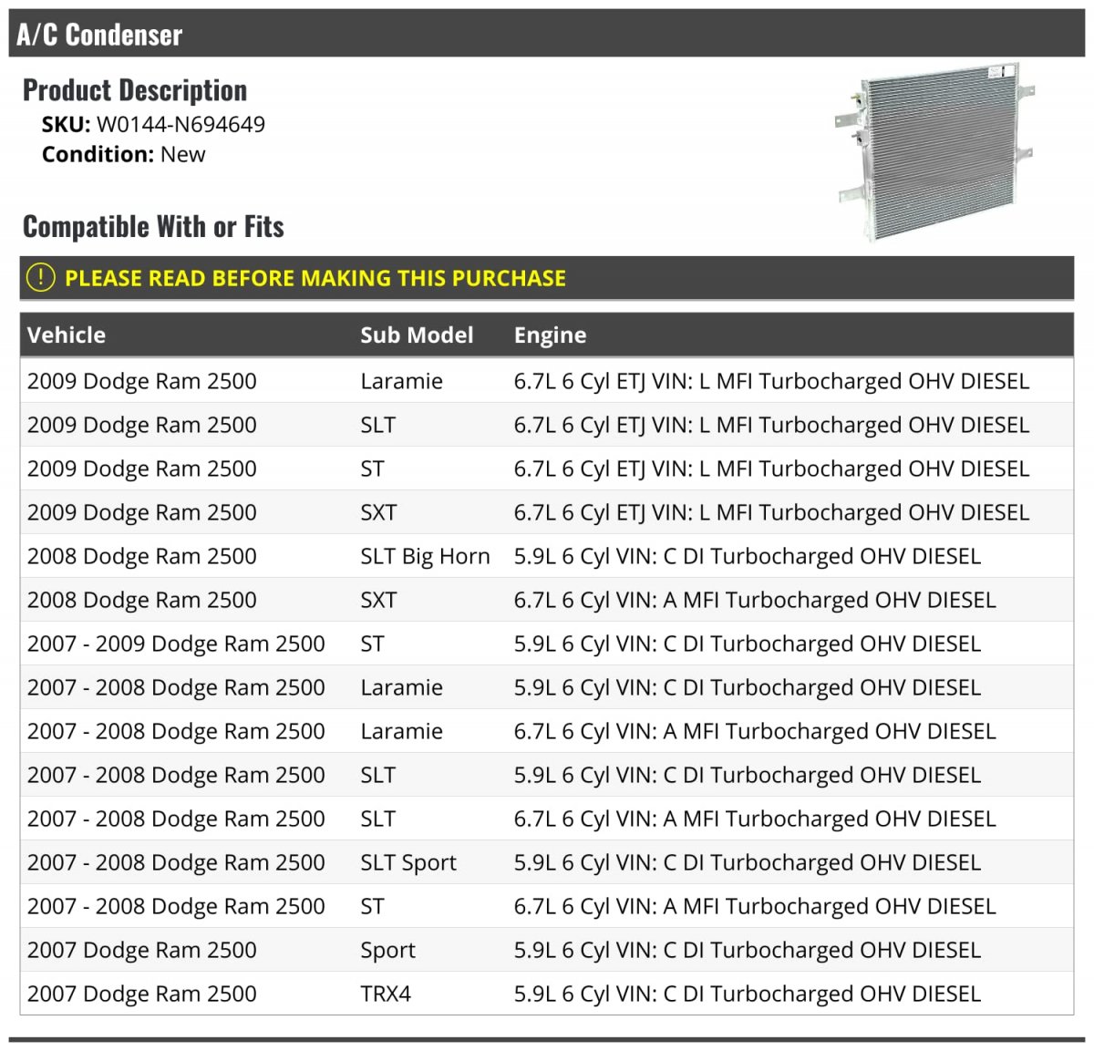Click the A/C Condenser title bar text
Screen dimensions: 1094x1051
[x=99, y=35]
